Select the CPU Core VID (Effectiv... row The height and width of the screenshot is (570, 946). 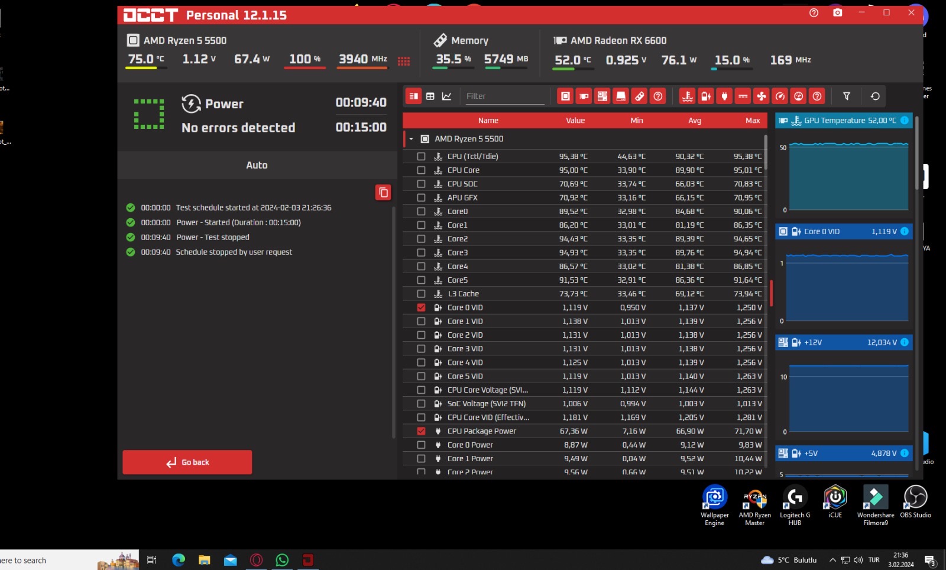point(585,417)
